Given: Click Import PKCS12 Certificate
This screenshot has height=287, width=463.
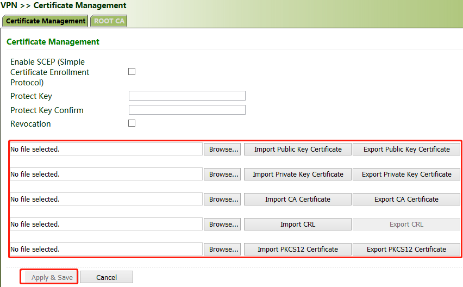Looking at the screenshot, I should pos(298,249).
